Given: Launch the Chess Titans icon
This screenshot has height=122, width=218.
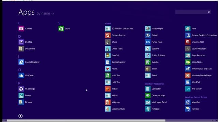Looking at the screenshot, I should [x=108, y=49].
